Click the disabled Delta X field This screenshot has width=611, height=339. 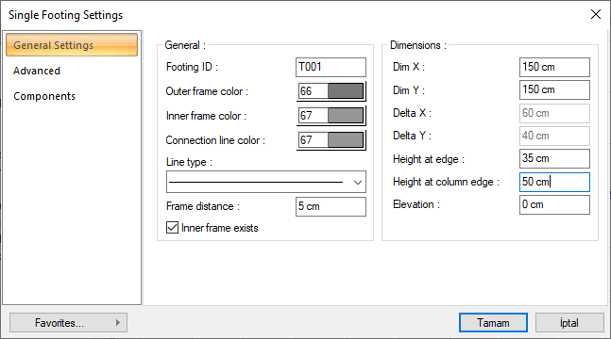pyautogui.click(x=554, y=113)
